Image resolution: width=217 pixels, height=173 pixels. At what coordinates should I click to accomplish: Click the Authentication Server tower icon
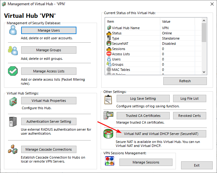pos(13,121)
